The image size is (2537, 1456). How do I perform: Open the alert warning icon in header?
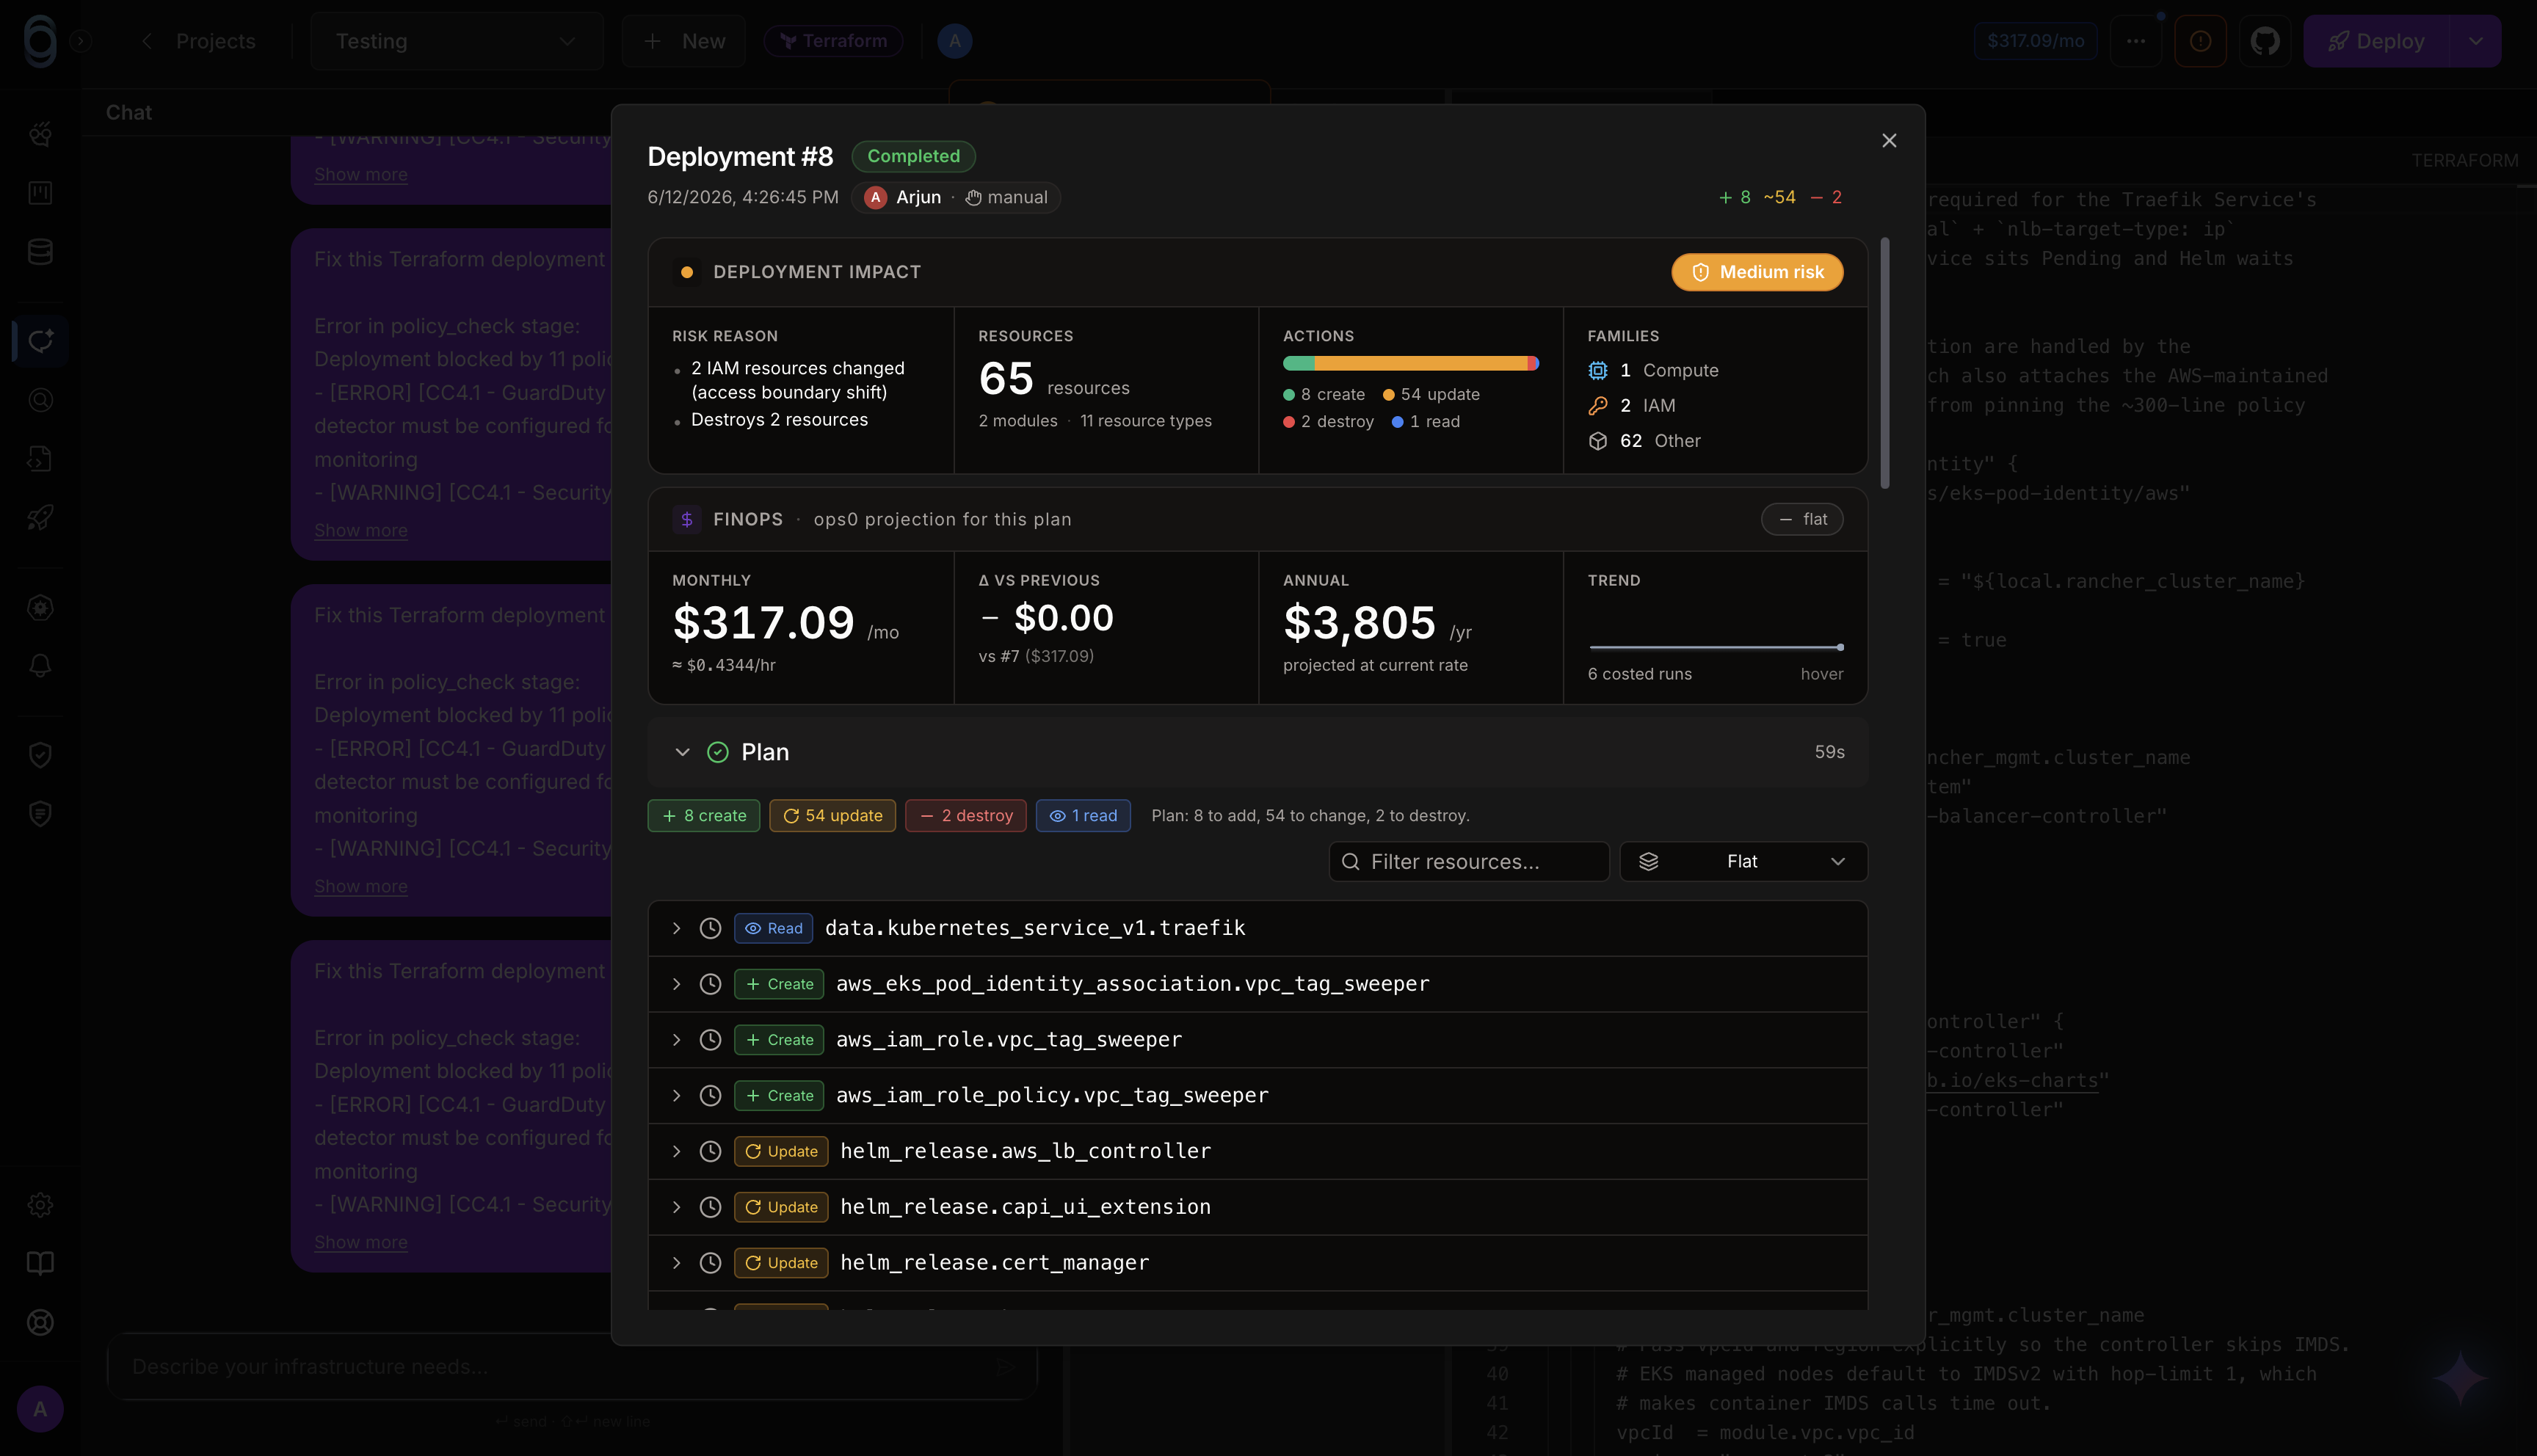coord(2200,41)
